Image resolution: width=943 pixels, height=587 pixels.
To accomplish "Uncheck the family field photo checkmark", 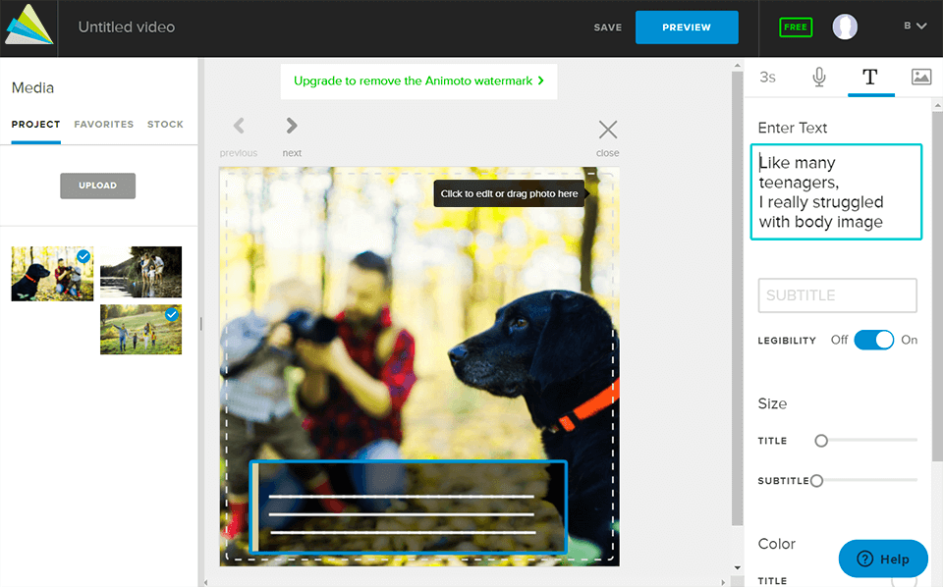I will [x=172, y=315].
